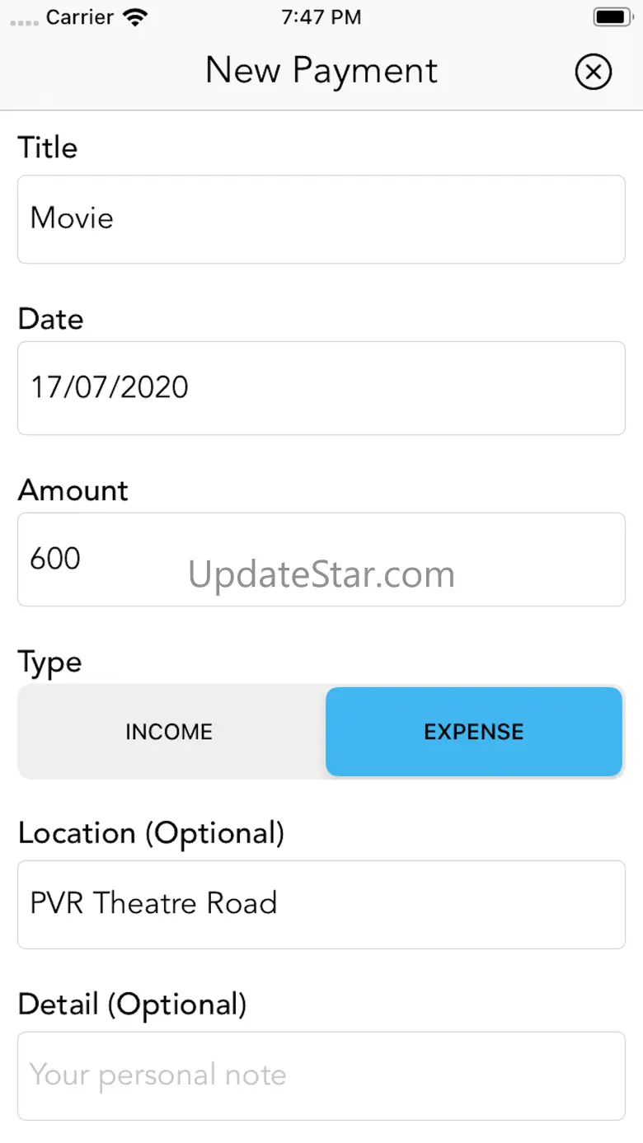
Task: Tap the Type section label
Action: click(x=50, y=663)
